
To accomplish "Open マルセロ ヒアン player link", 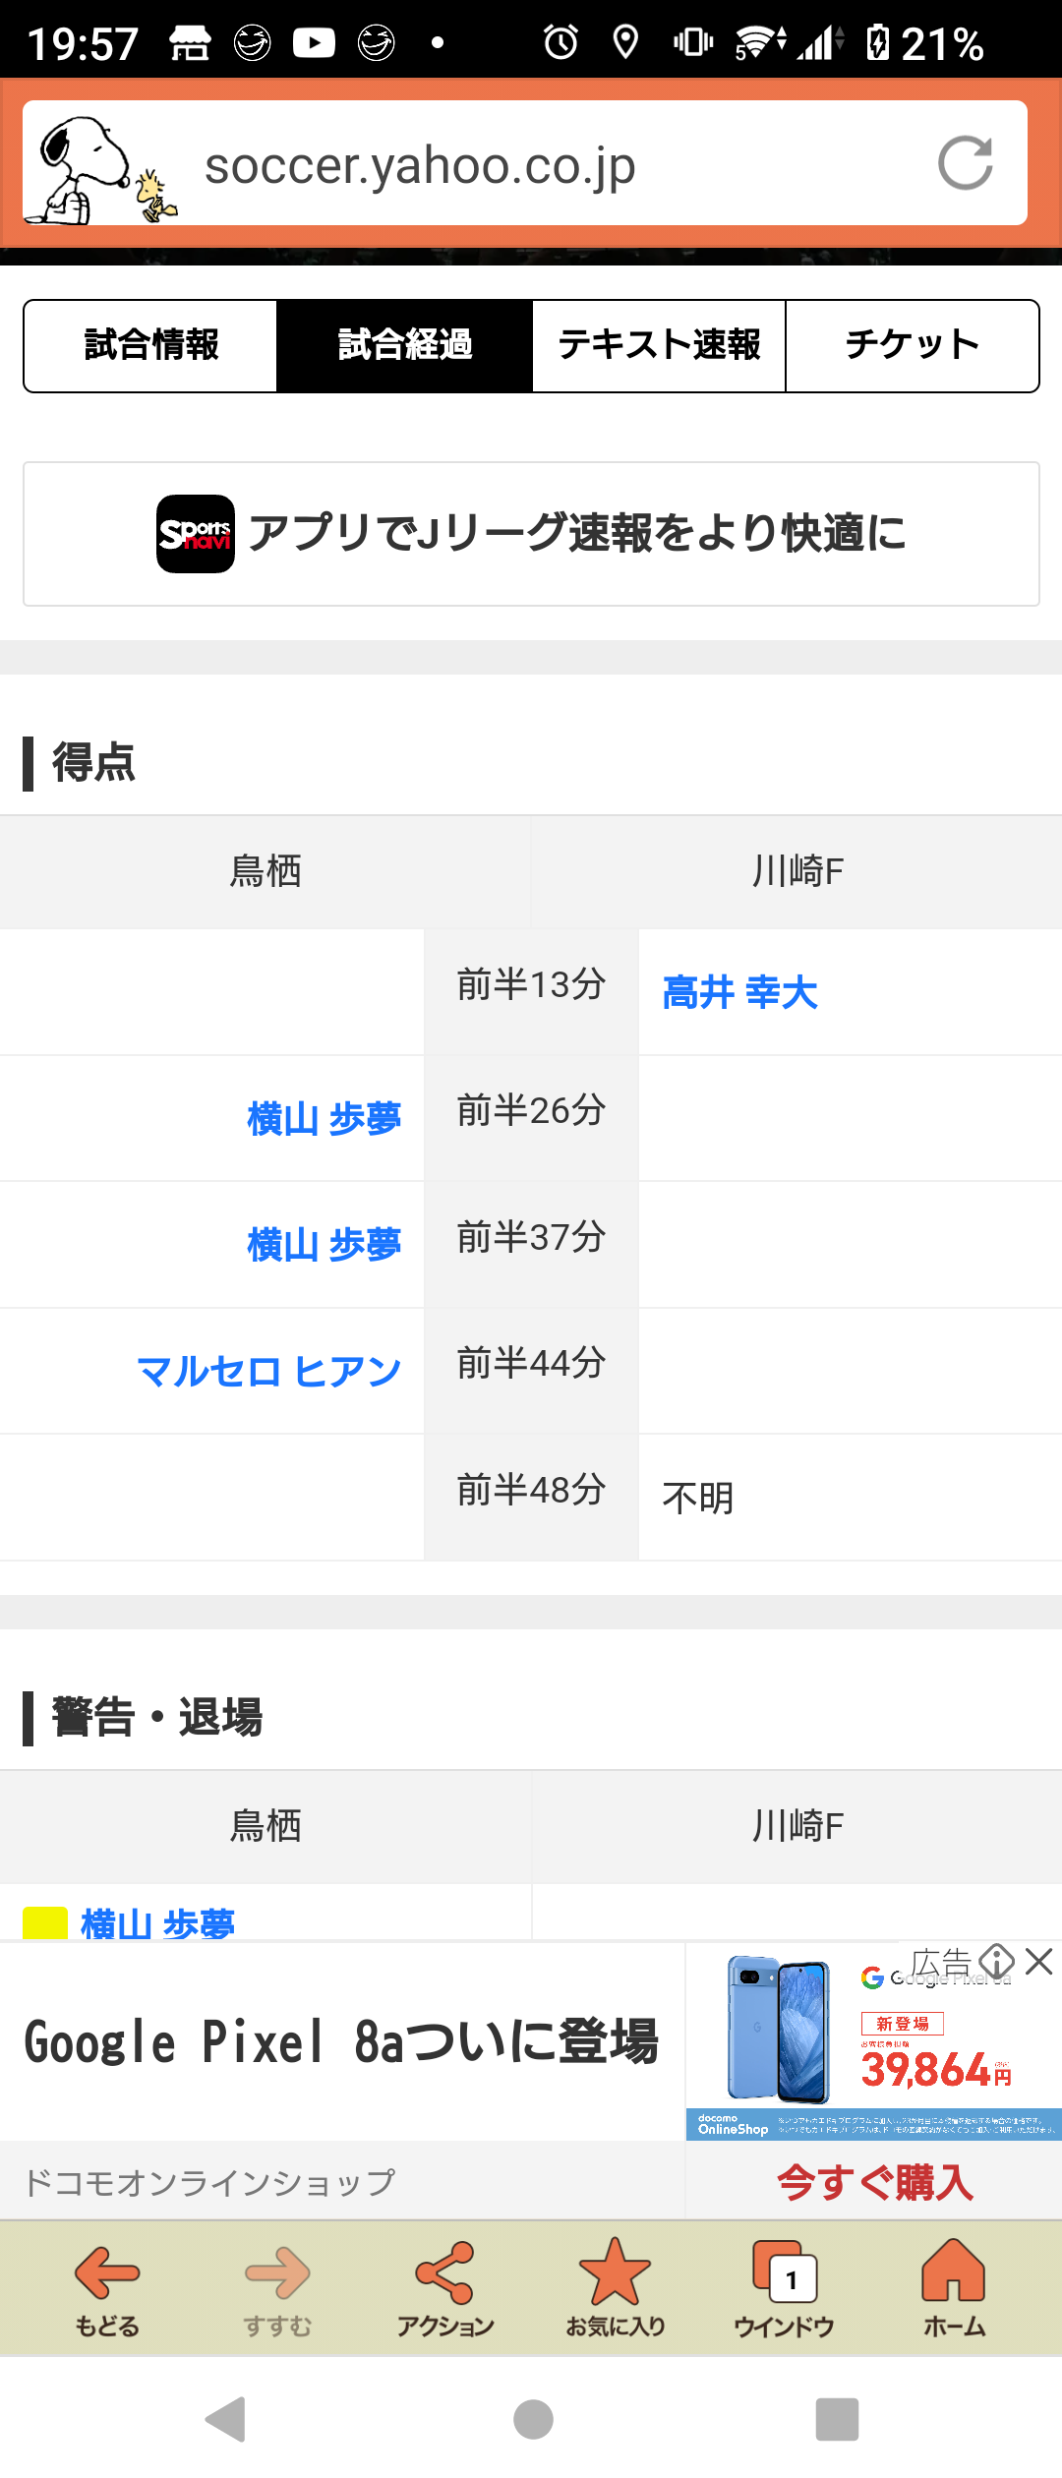I will point(269,1371).
